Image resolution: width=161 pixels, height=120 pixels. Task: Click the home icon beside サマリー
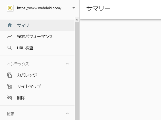click(x=10, y=25)
